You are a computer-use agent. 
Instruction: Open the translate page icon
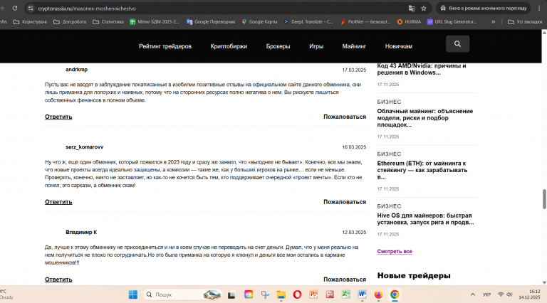[x=412, y=9]
